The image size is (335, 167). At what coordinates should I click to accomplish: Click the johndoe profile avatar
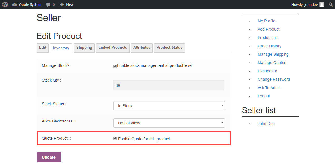[x=322, y=4]
